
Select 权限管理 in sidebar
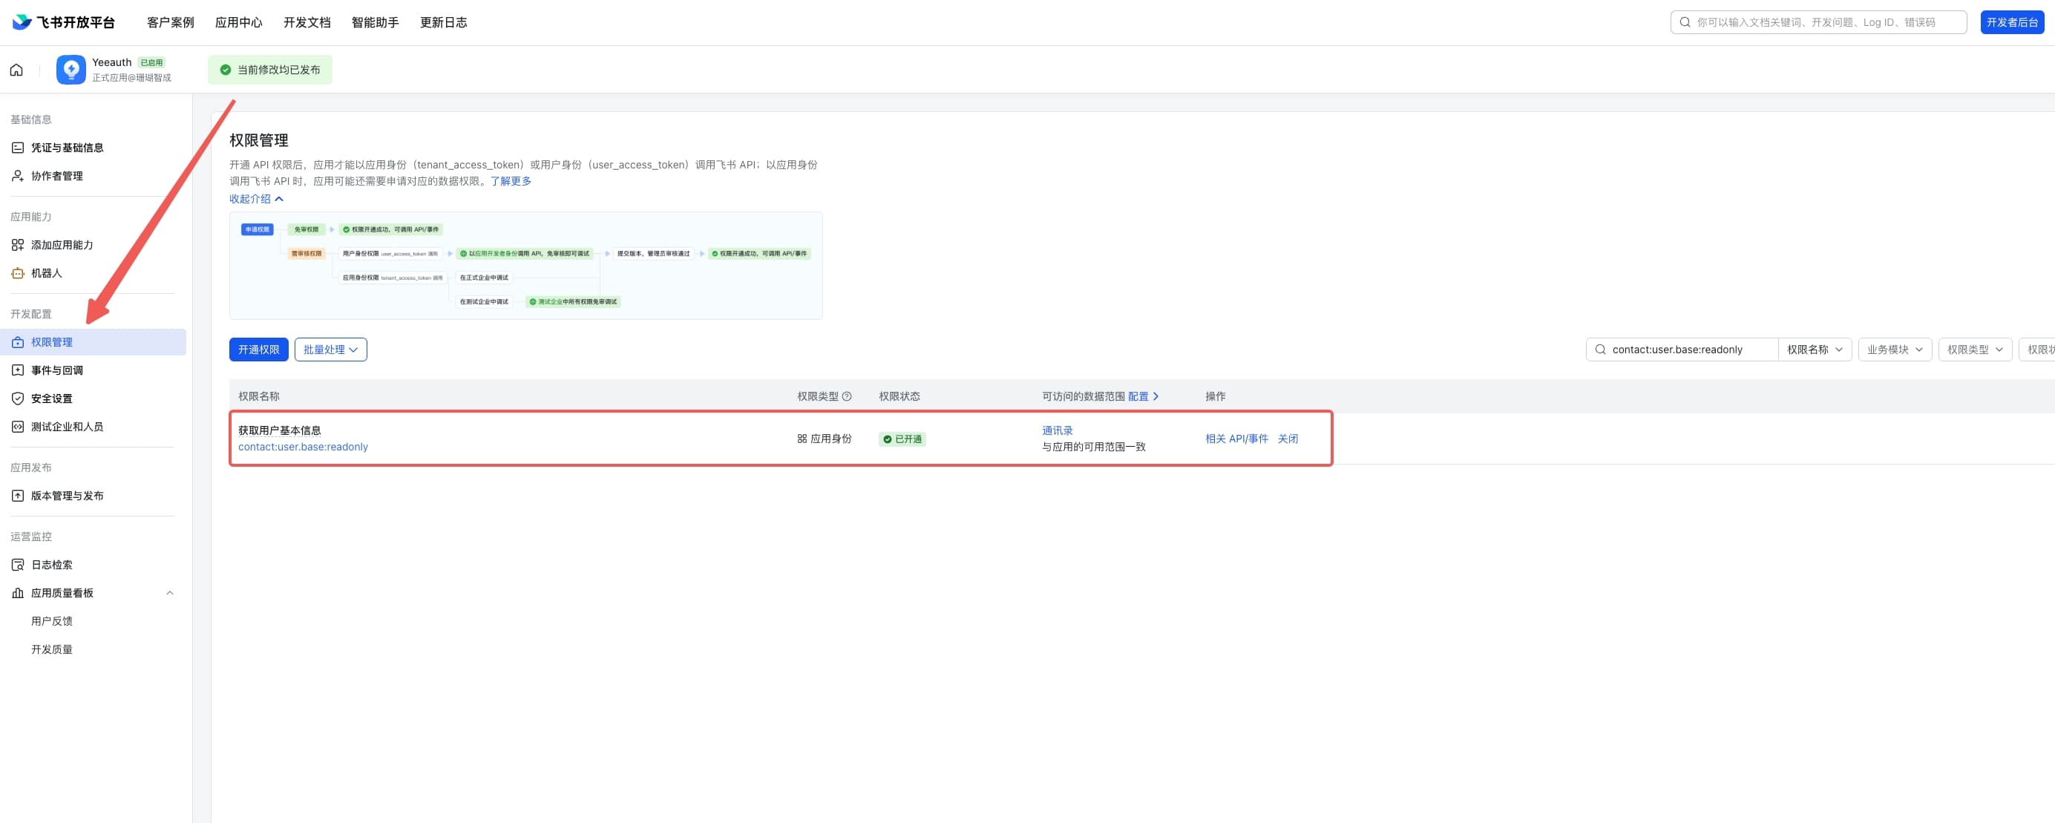tap(93, 342)
